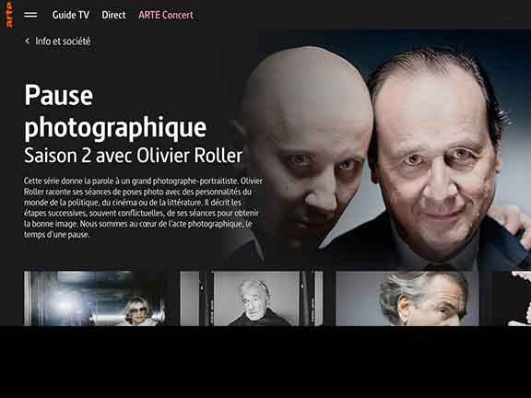Viewport: 531px width, 398px height.
Task: Open the Guide TV section
Action: pos(71,15)
